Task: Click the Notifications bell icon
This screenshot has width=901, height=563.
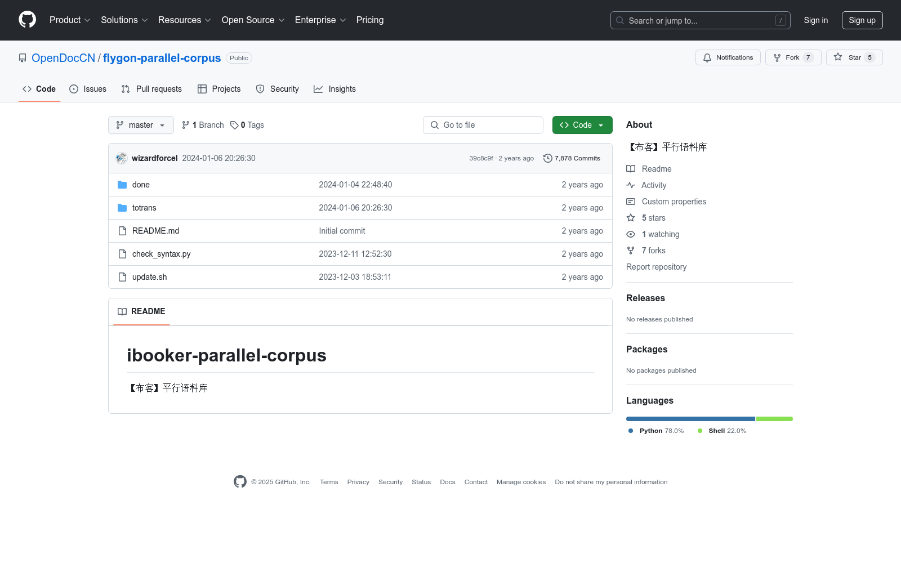Action: [x=707, y=57]
